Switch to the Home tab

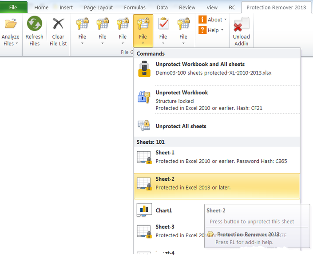click(41, 8)
